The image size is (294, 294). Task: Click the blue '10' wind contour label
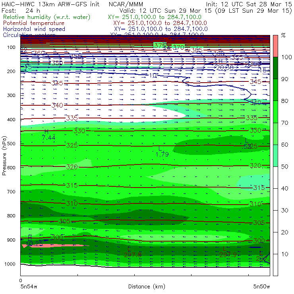[153, 75]
